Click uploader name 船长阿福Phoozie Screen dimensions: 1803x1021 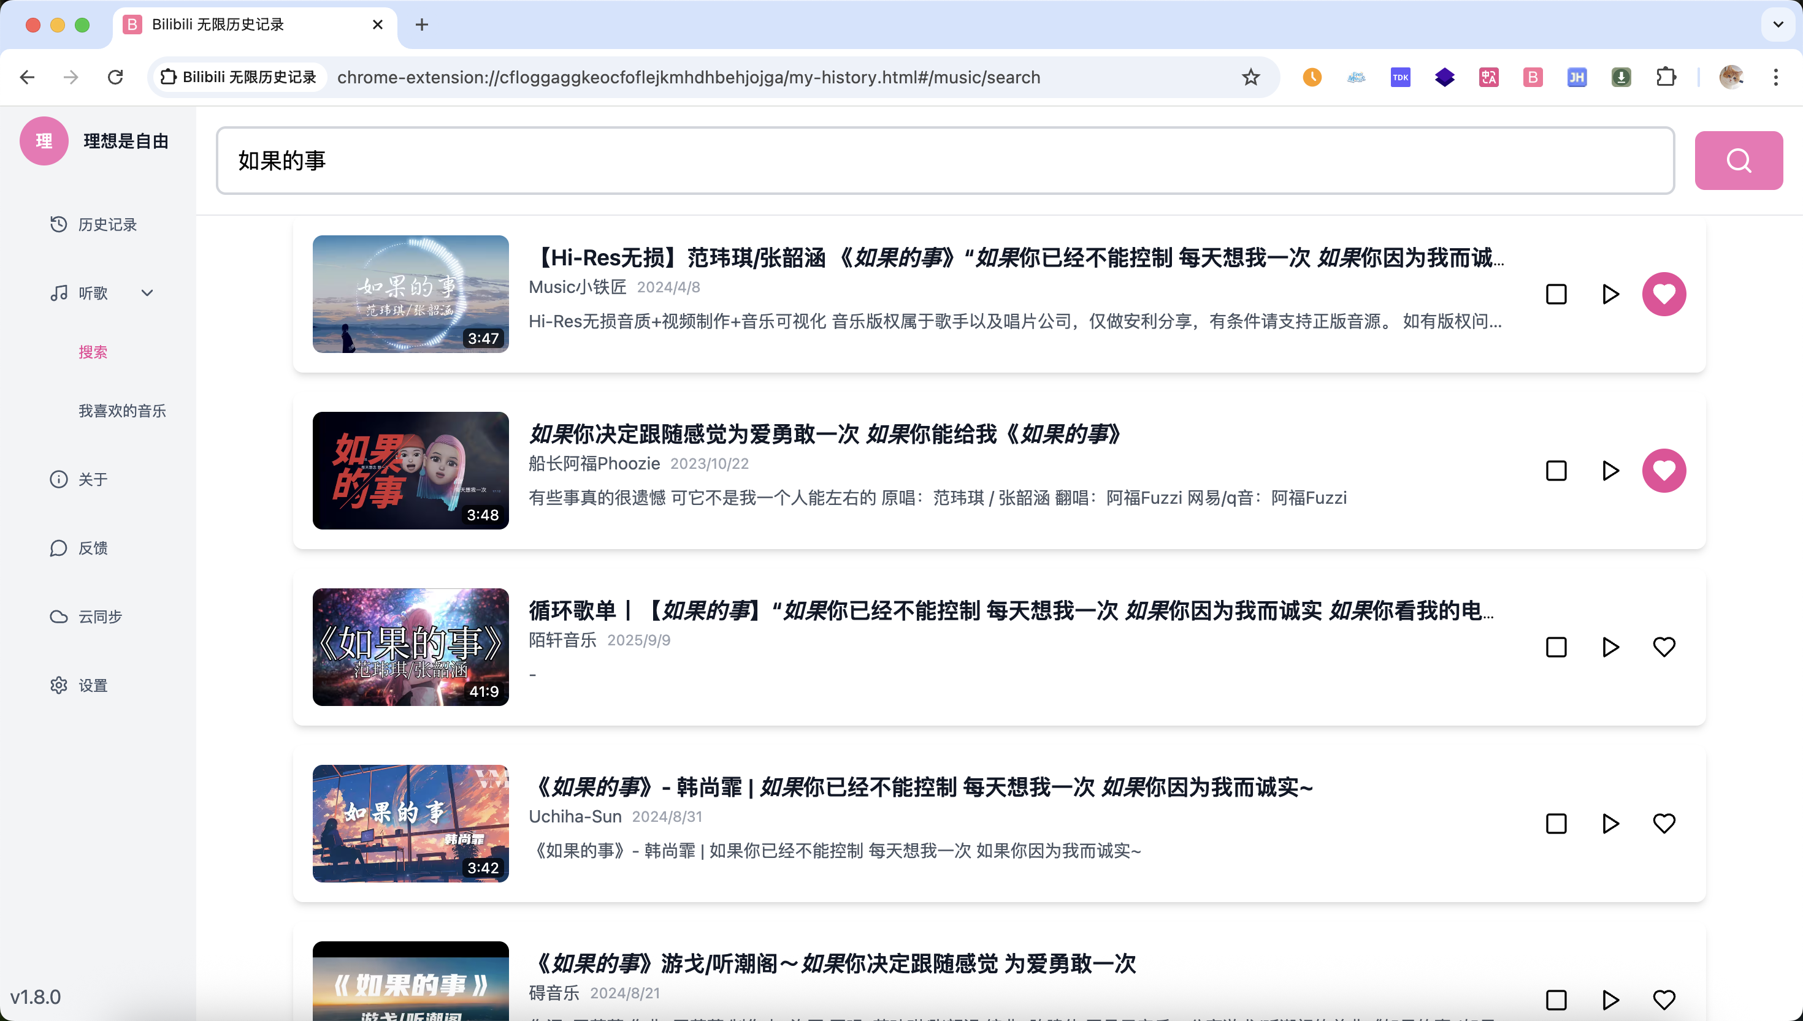coord(594,464)
